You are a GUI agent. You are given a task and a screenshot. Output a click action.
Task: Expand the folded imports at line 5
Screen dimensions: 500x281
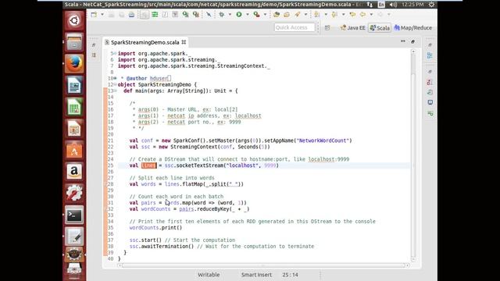pos(116,54)
